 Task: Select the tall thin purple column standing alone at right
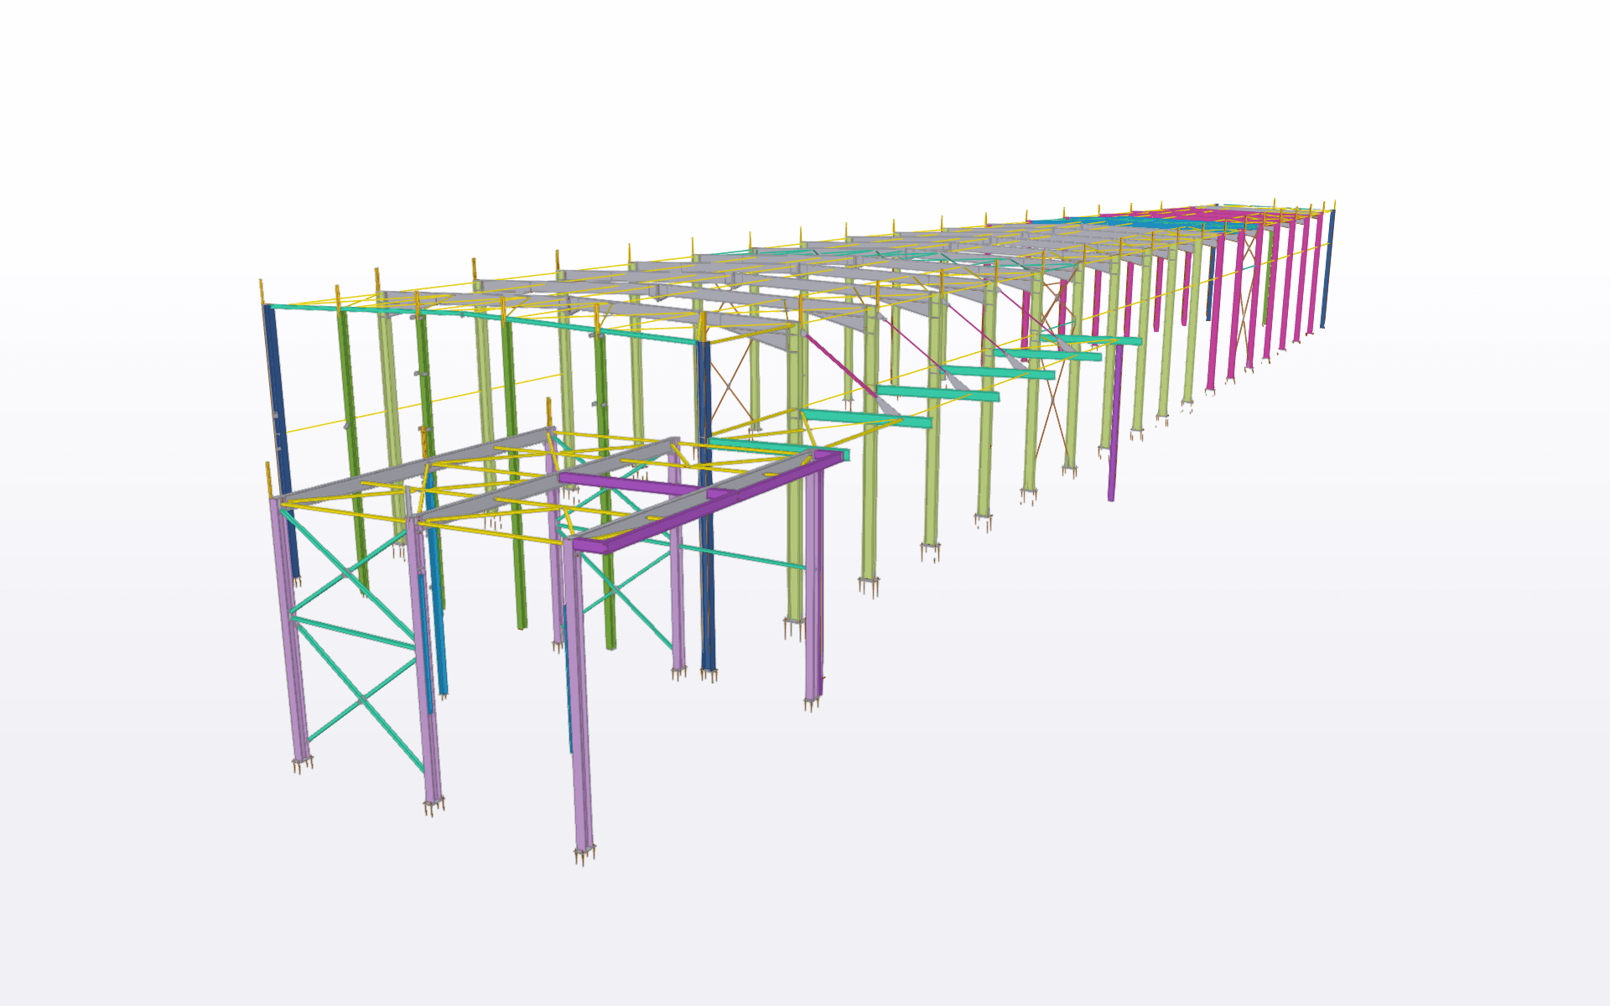click(1114, 436)
